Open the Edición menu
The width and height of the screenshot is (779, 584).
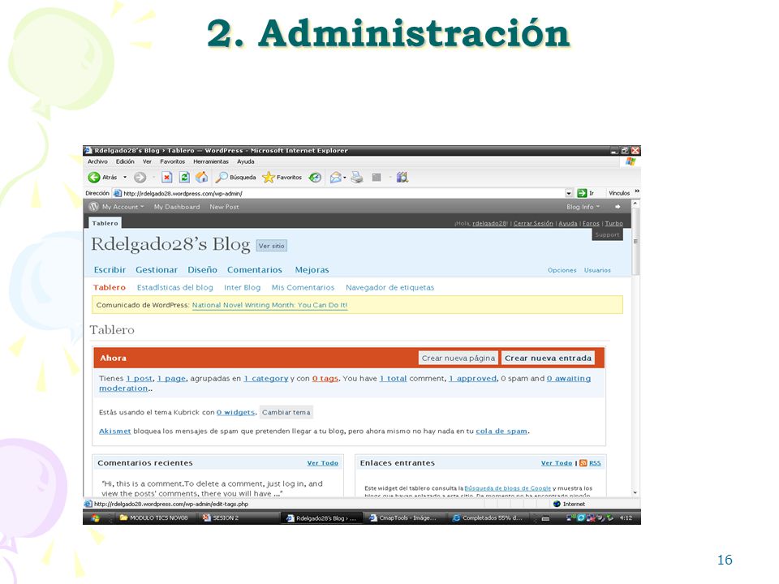click(x=125, y=161)
